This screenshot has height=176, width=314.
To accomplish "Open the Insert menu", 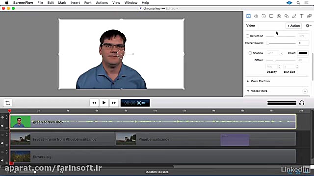I will pos(75,3).
